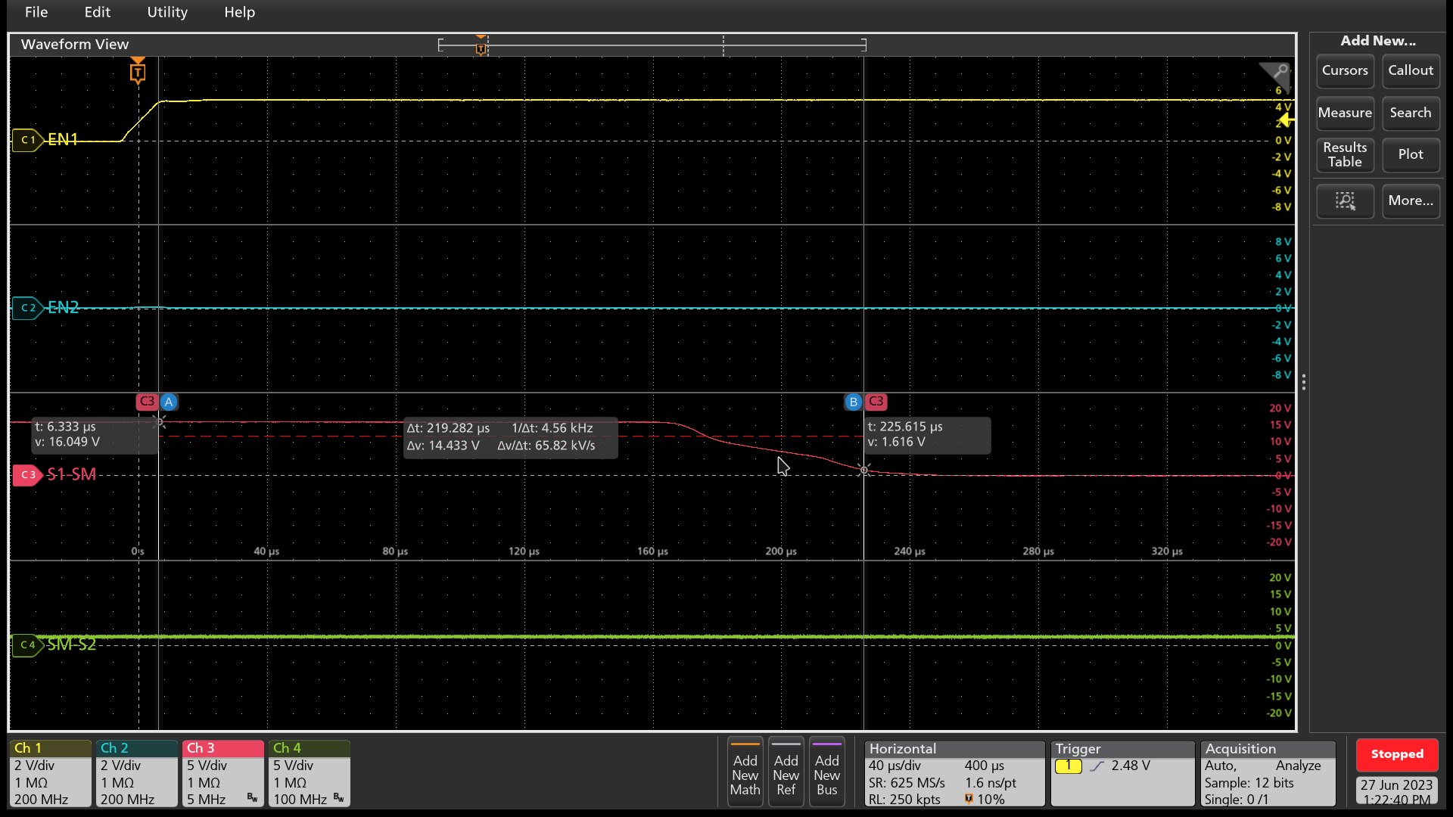Click Add New Bus
This screenshot has height=817, width=1453.
coord(826,772)
